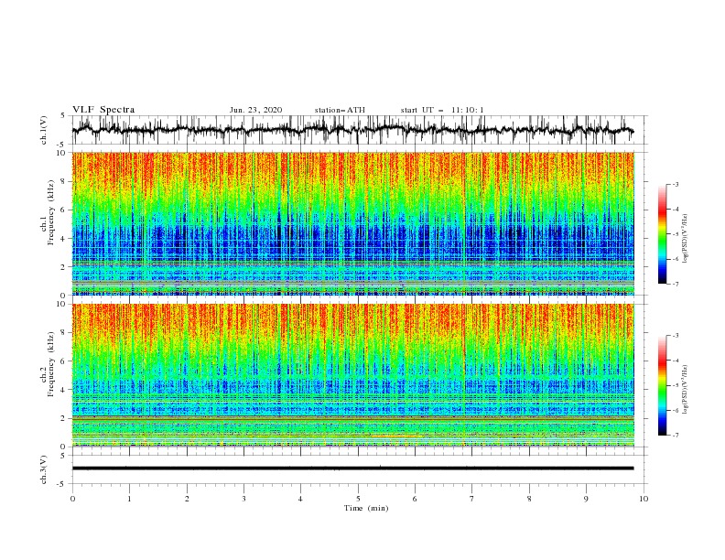
Task: Click time axis tick label '9'
Action: [586, 499]
